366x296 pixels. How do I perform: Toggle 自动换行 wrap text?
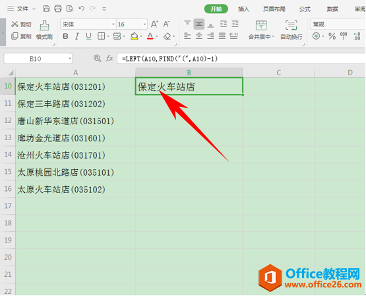[291, 30]
